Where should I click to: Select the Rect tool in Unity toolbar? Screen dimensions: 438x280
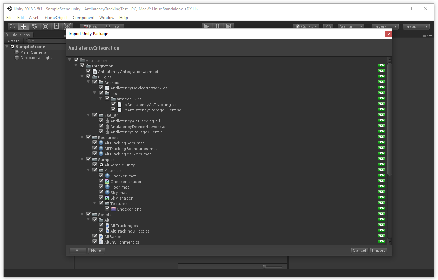[56, 26]
